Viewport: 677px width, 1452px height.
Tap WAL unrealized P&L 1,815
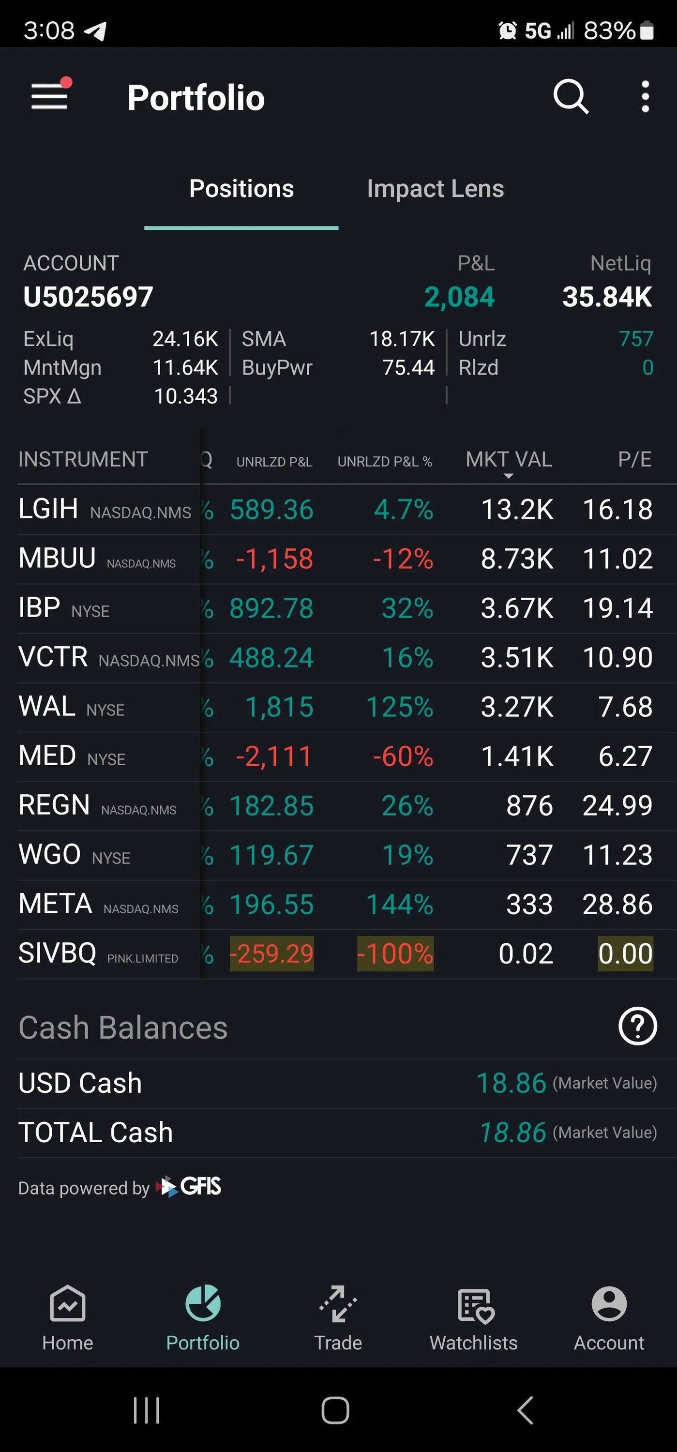[279, 708]
